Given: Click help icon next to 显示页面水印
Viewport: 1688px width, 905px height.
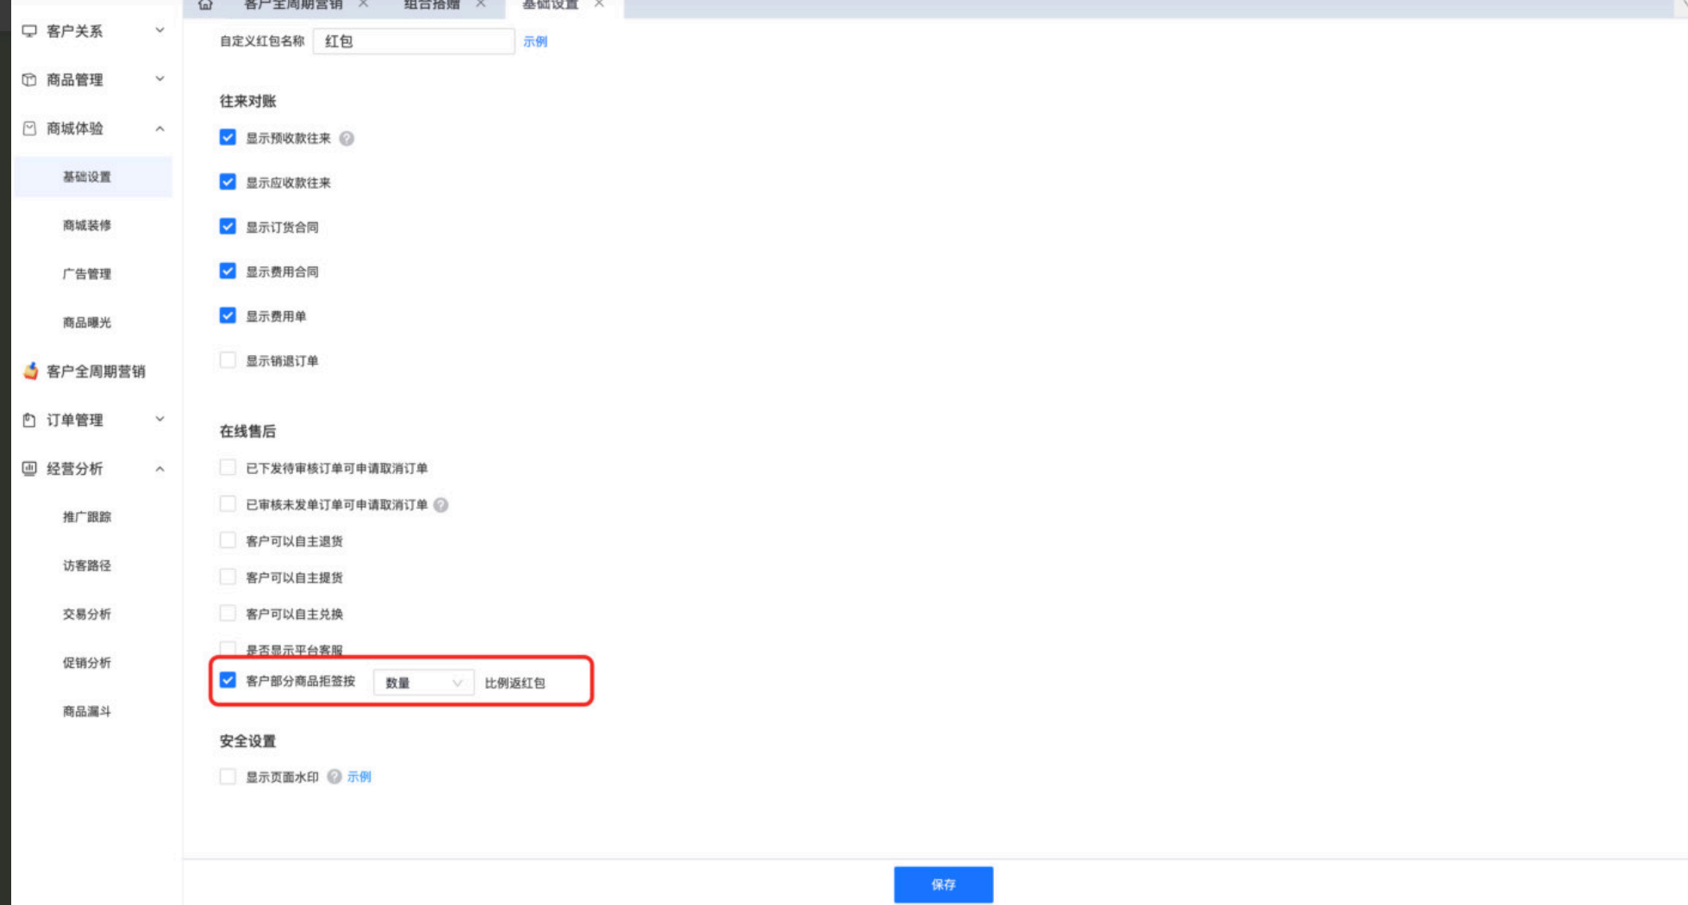Looking at the screenshot, I should (334, 777).
